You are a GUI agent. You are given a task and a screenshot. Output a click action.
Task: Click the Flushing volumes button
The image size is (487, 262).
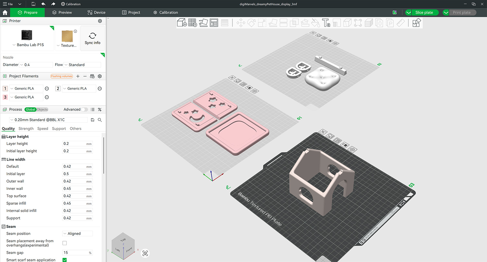point(61,76)
